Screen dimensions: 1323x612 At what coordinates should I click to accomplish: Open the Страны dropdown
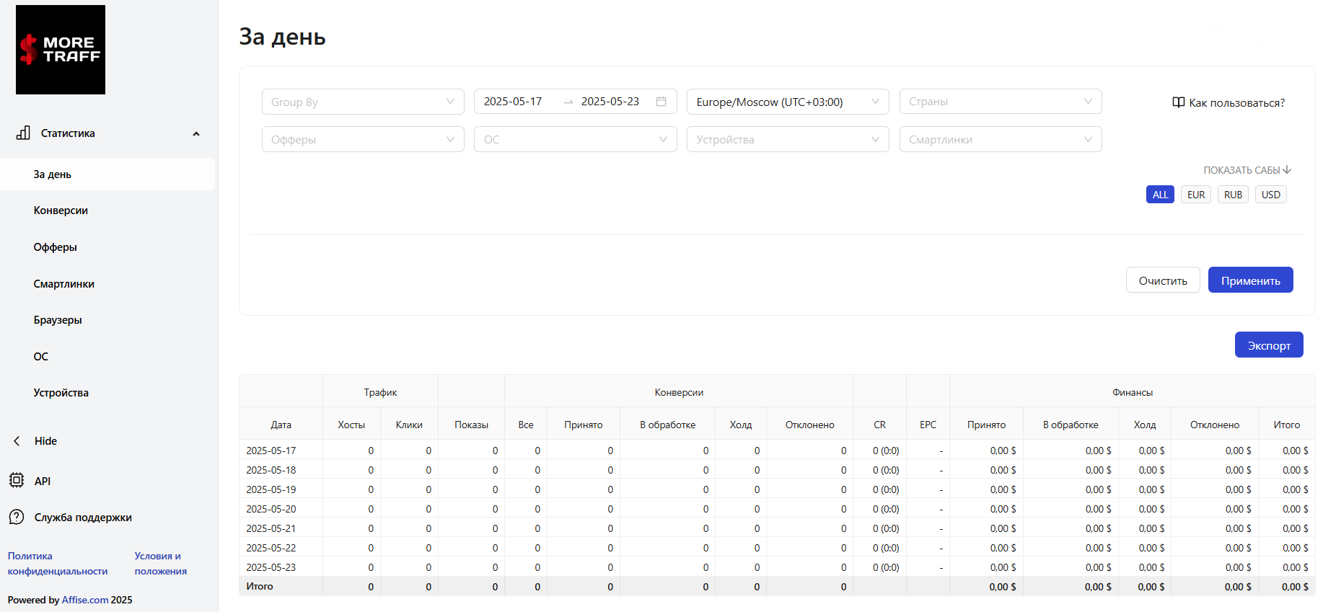(x=1001, y=102)
